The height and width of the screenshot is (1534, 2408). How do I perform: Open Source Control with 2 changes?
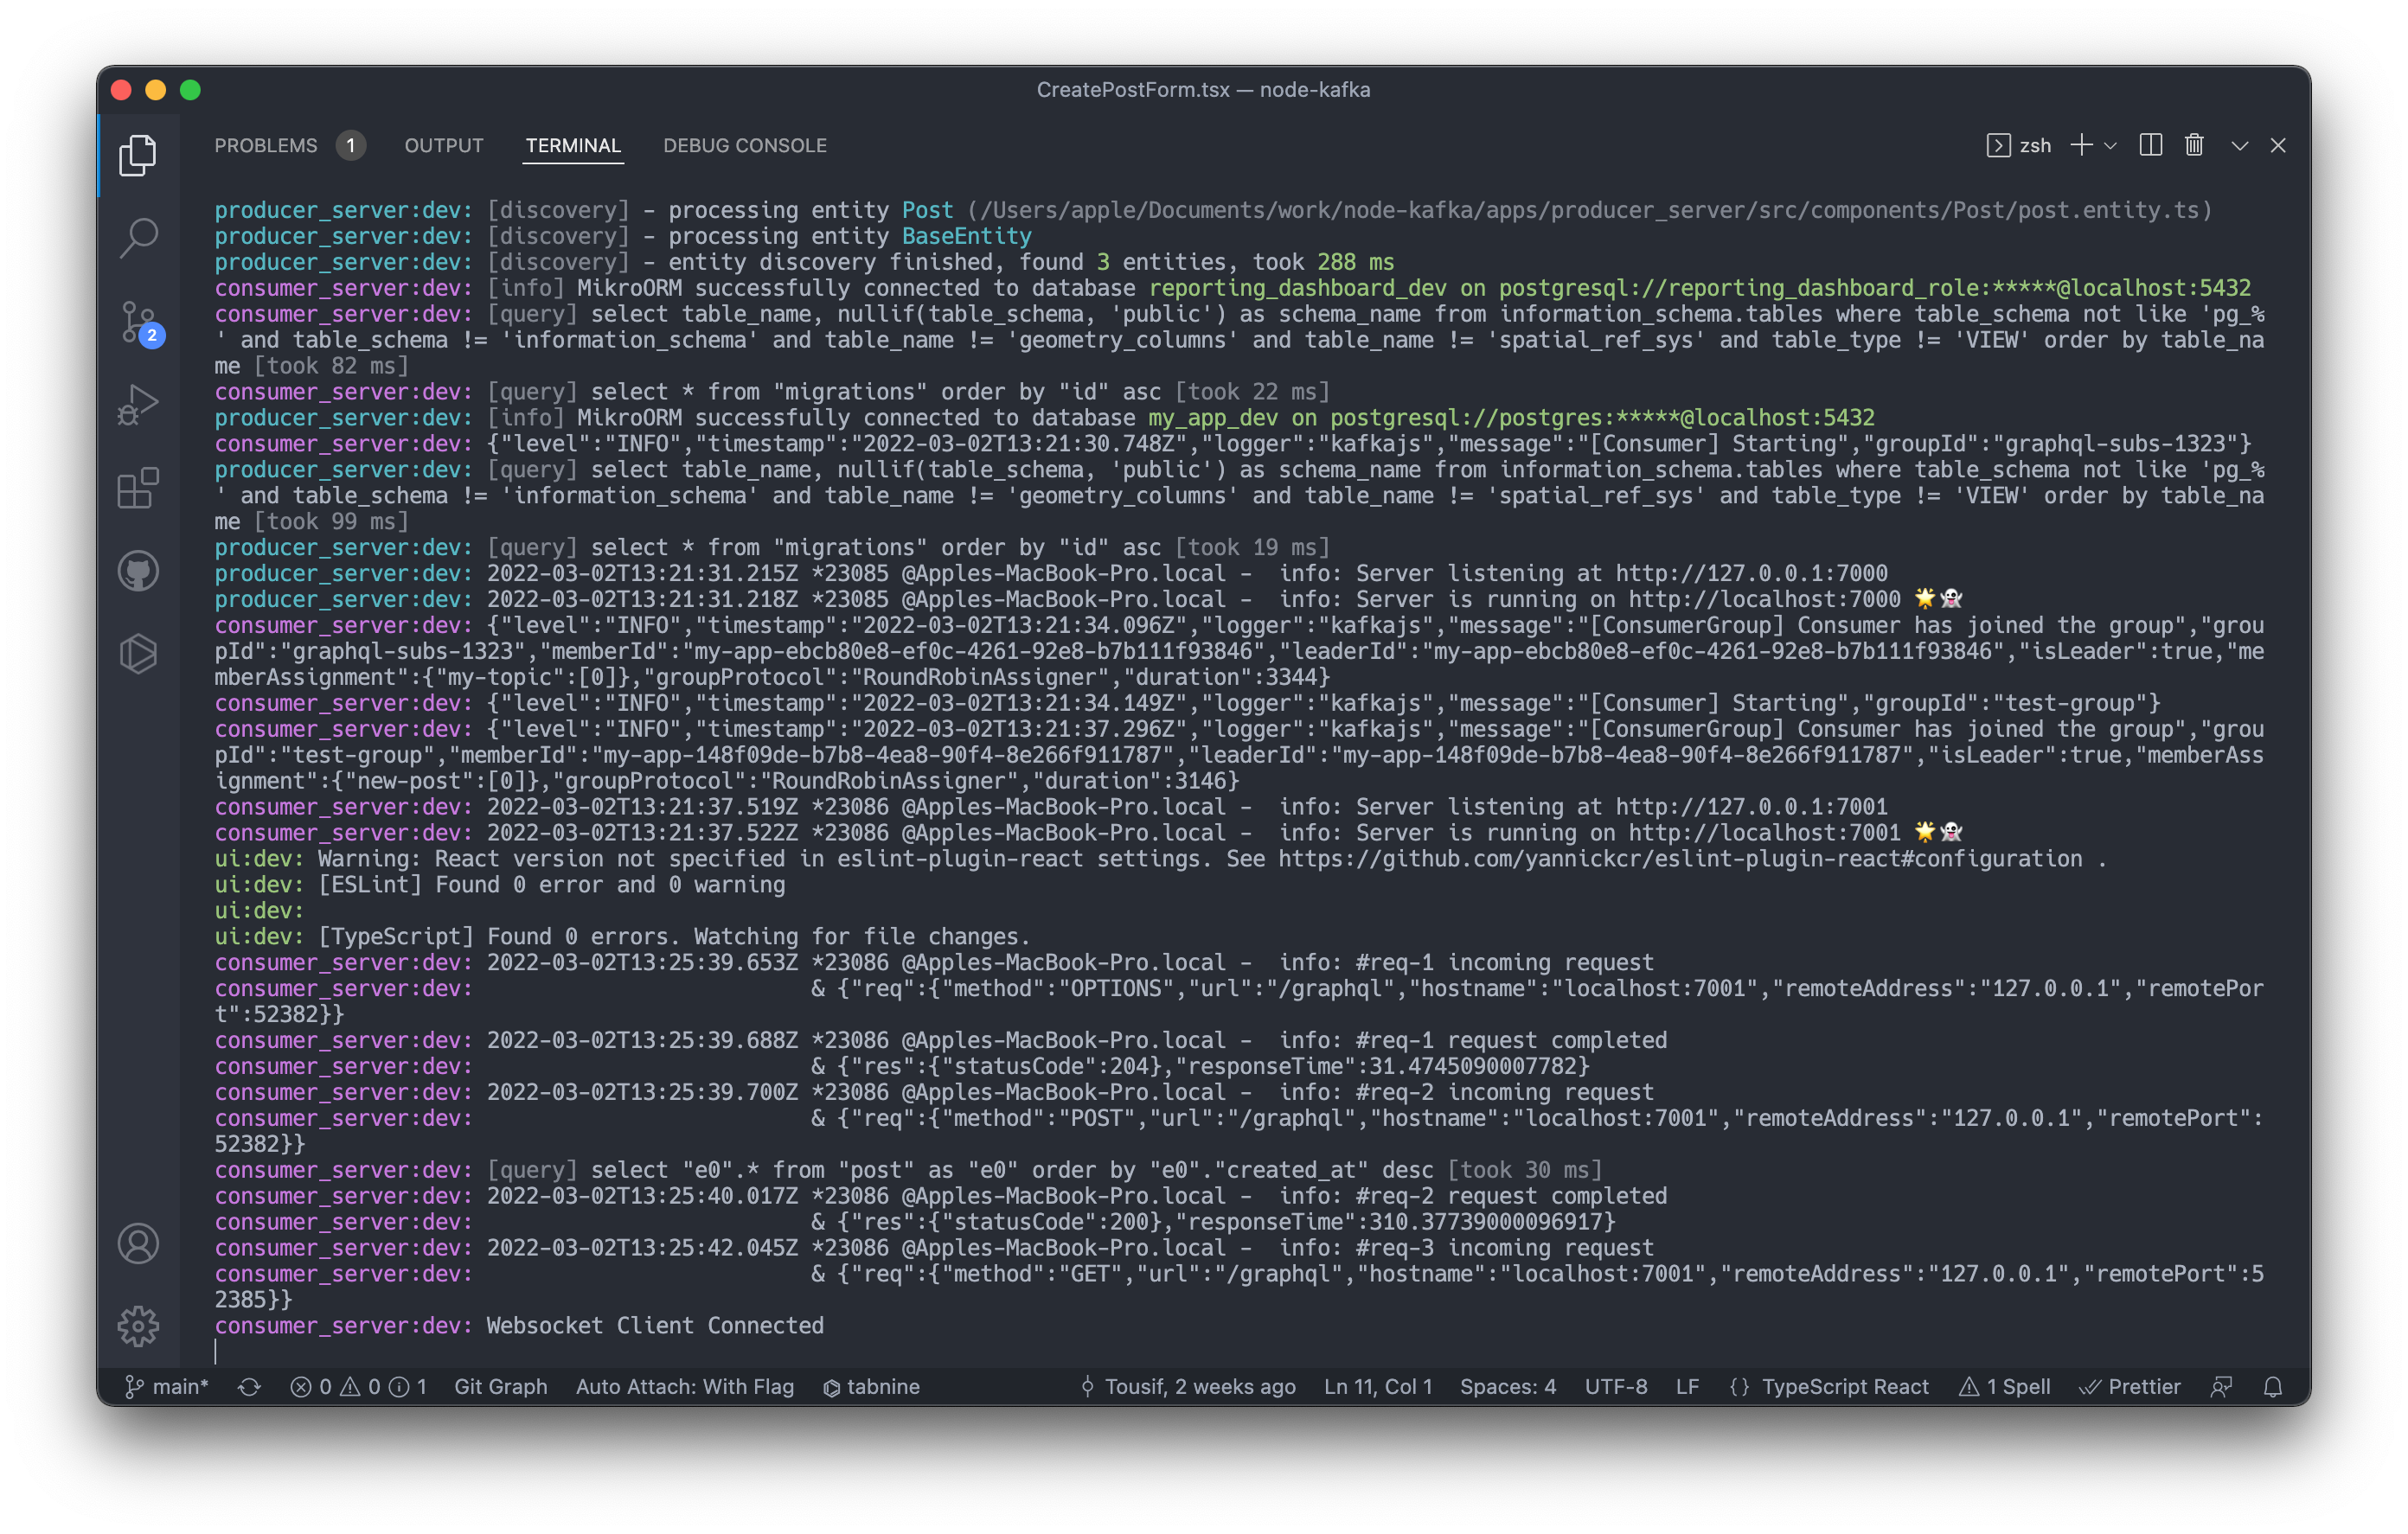point(138,321)
